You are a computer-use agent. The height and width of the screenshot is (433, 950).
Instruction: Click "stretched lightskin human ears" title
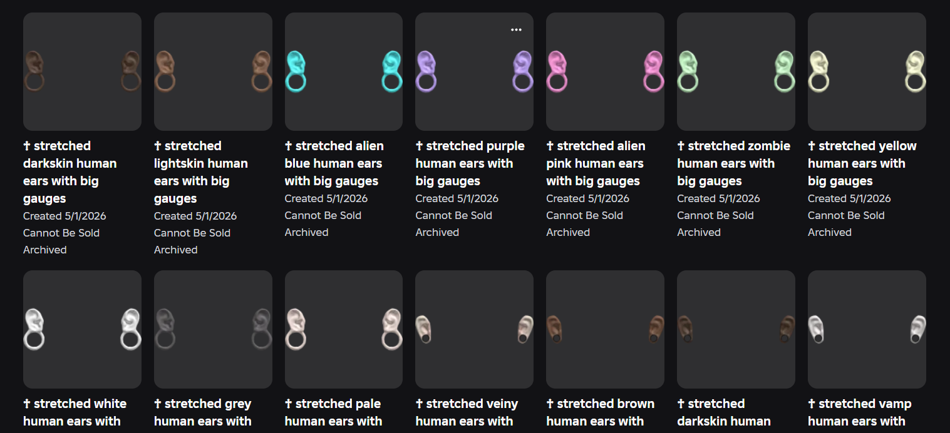(201, 172)
